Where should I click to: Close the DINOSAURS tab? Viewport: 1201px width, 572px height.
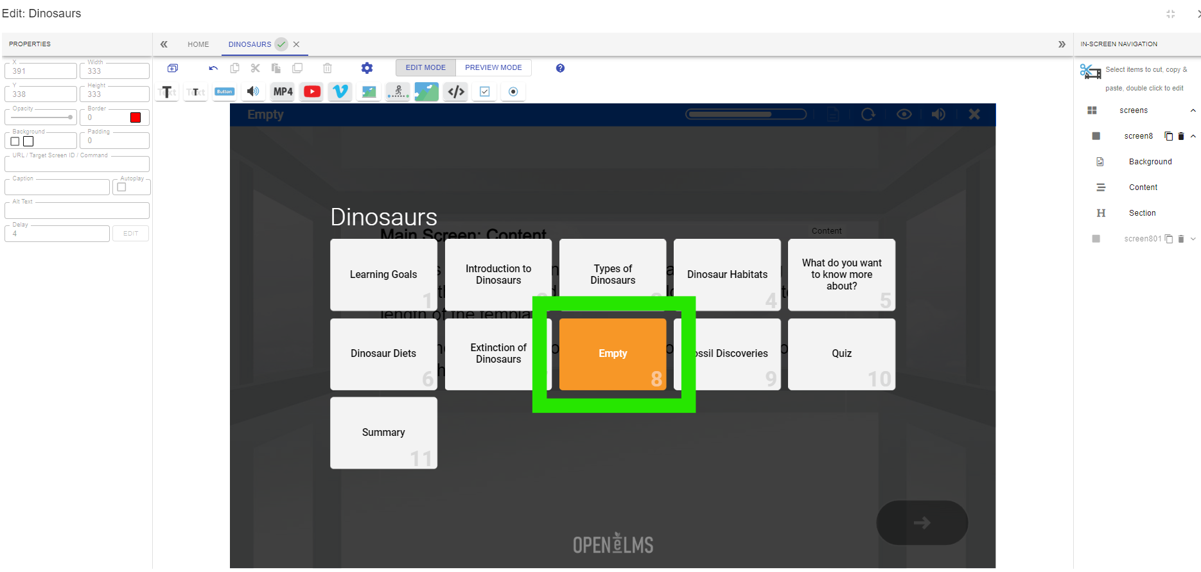296,44
